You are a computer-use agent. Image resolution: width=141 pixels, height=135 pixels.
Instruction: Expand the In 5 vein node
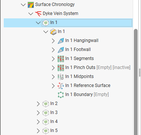pos(38,131)
